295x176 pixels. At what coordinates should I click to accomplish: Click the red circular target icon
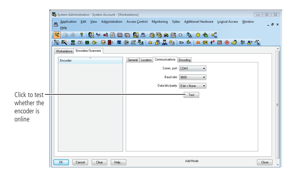click(x=227, y=43)
